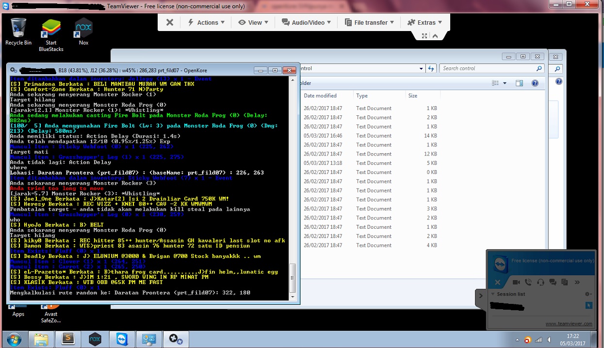Open Nox from the taskbar
604x348 pixels.
(96, 339)
